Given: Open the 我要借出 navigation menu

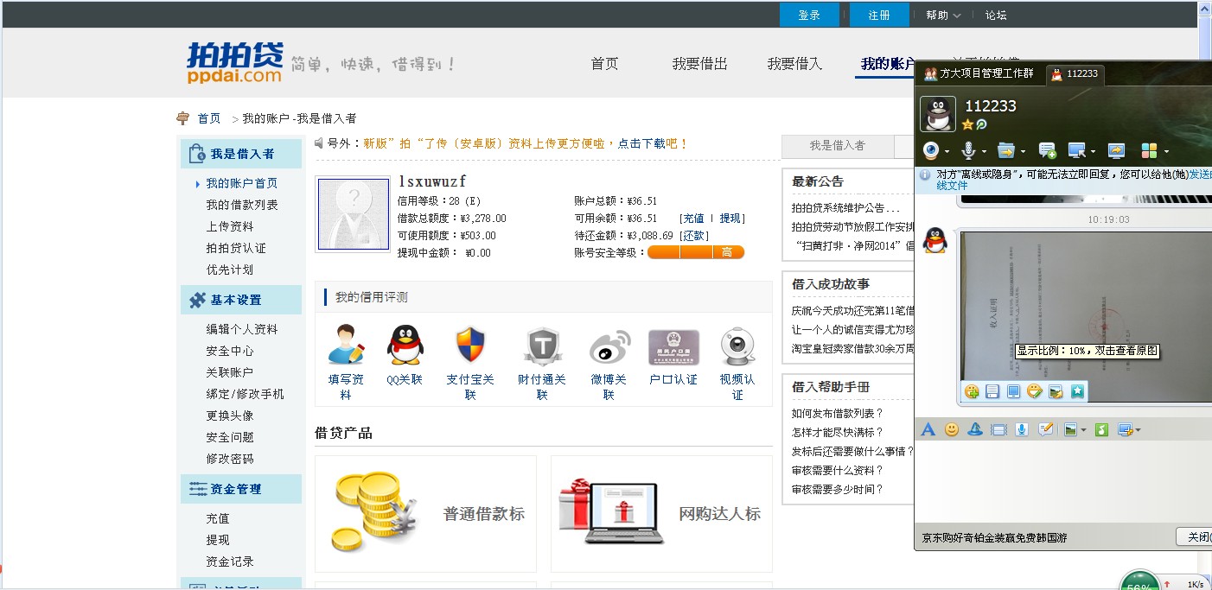Looking at the screenshot, I should 699,64.
